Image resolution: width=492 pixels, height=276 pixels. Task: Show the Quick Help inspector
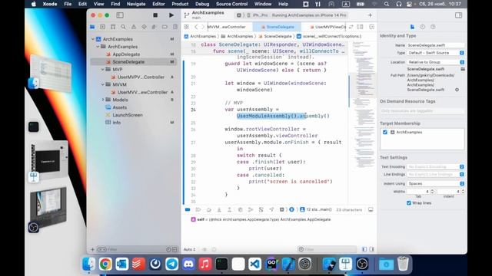pos(433,27)
